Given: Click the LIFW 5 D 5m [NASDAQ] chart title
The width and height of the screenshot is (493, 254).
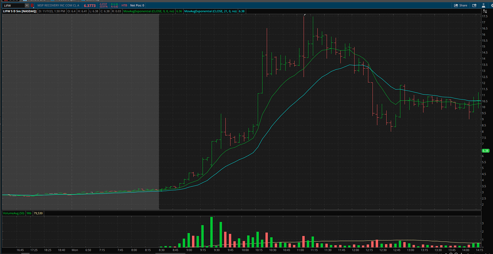Looking at the screenshot, I should 20,11.
